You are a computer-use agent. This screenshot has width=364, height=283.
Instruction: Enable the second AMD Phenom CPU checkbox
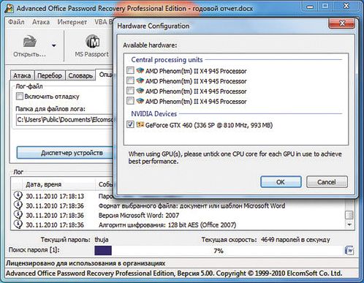coord(130,80)
